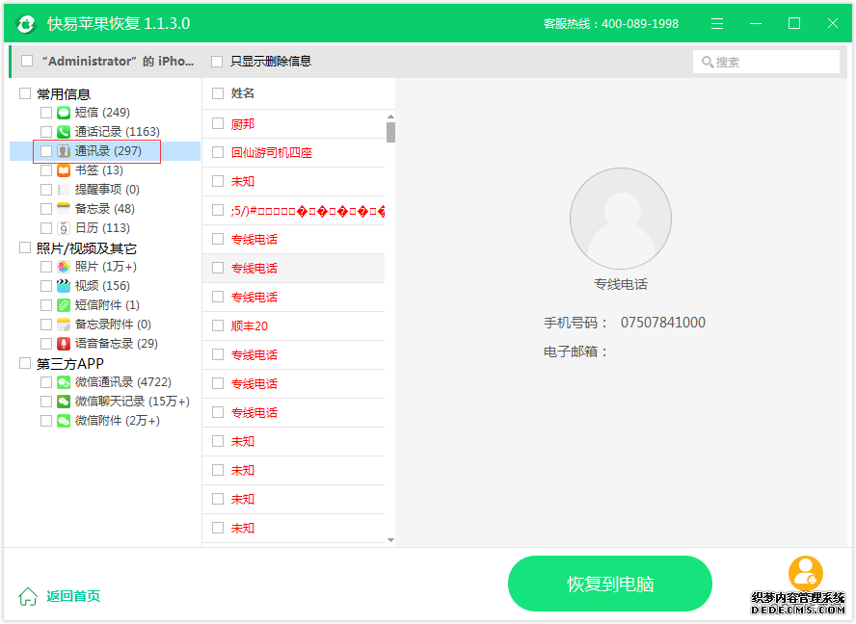The image size is (856, 624).
Task: Tick the 通话记录 (1163) checkbox
Action: (x=46, y=132)
